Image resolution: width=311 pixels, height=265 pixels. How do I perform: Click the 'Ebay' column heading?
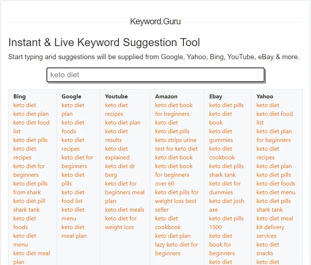tap(215, 96)
